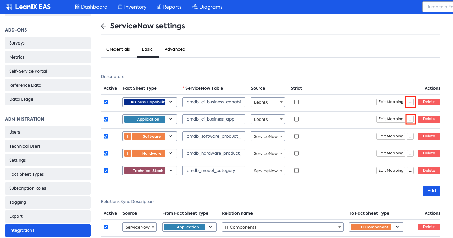Select the Basic tab
Image resolution: width=453 pixels, height=238 pixels.
(147, 49)
